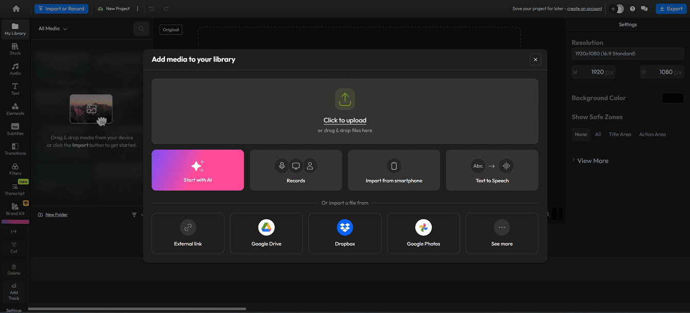Click the Undo arrow
The height and width of the screenshot is (313, 690).
[x=151, y=9]
